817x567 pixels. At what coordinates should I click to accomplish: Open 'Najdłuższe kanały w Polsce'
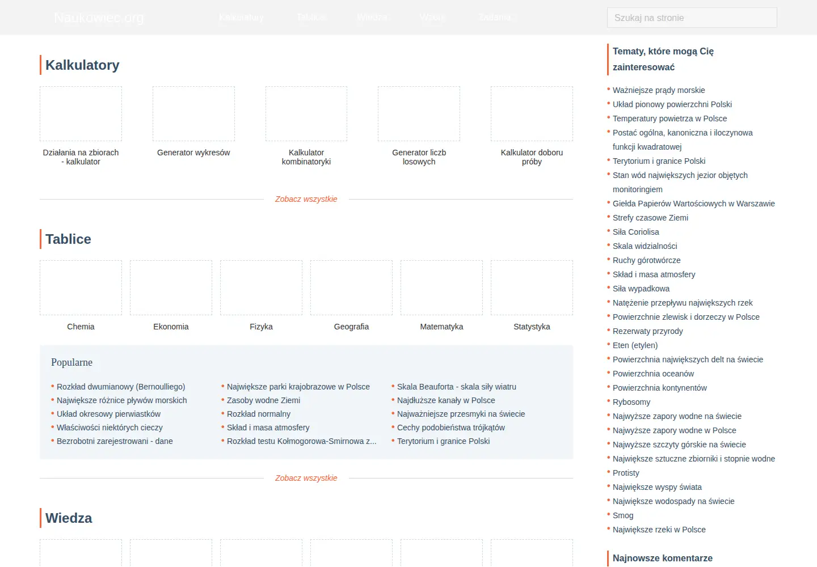[446, 400]
